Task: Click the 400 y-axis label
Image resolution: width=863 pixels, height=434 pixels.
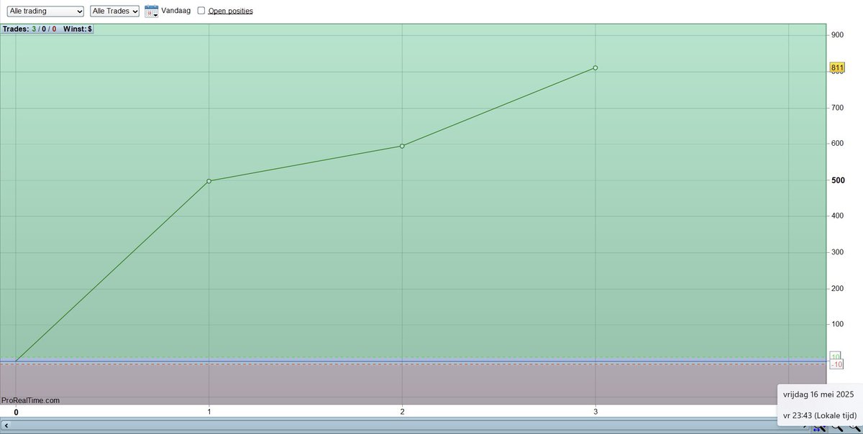Action: (x=837, y=216)
